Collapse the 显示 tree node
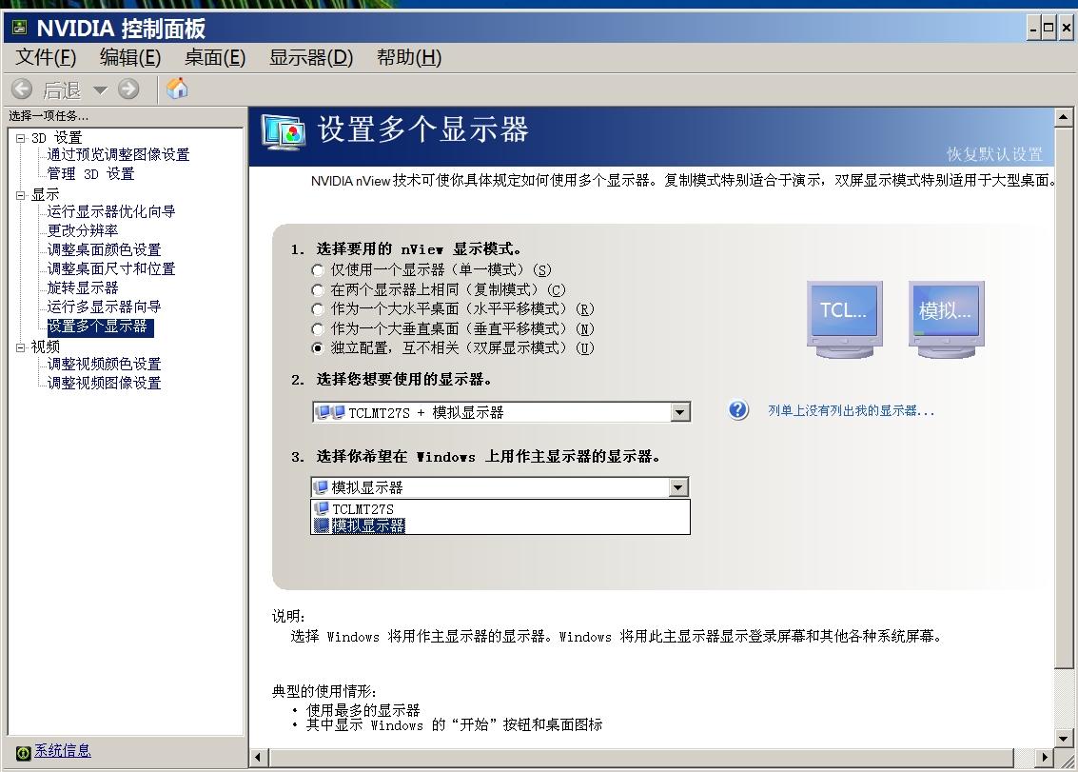This screenshot has height=772, width=1078. (x=21, y=195)
